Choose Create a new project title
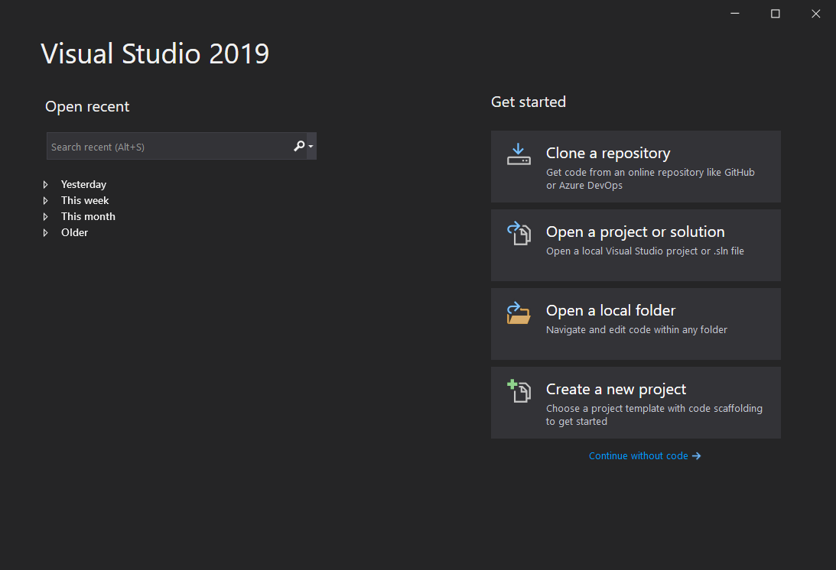This screenshot has height=570, width=836. [x=616, y=390]
